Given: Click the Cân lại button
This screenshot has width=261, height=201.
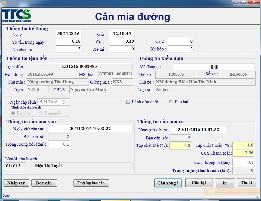Looking at the screenshot, I should point(199,183).
